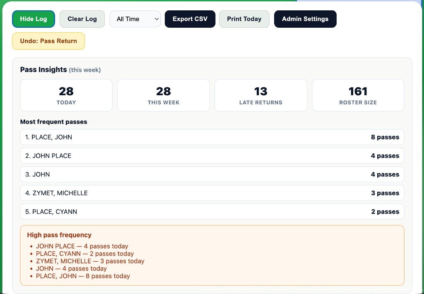Image resolution: width=424 pixels, height=294 pixels.
Task: Click Print Today button
Action: point(244,19)
